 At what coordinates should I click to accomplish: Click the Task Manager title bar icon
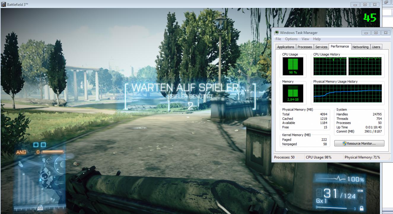pos(276,33)
